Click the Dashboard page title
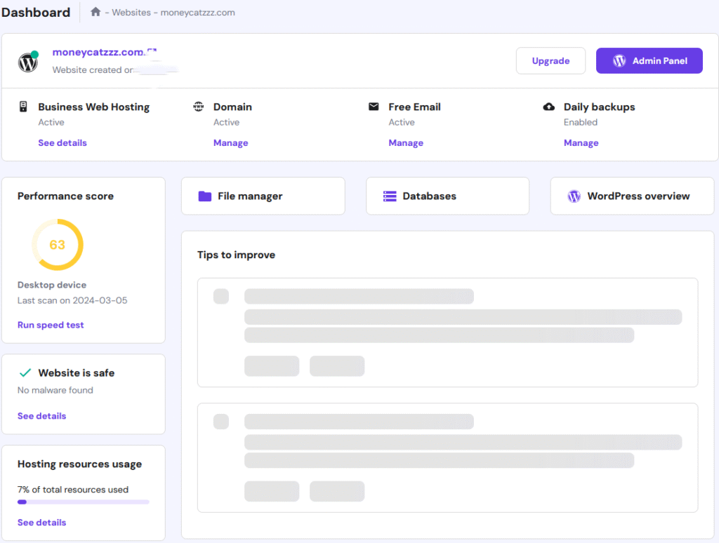 (36, 13)
